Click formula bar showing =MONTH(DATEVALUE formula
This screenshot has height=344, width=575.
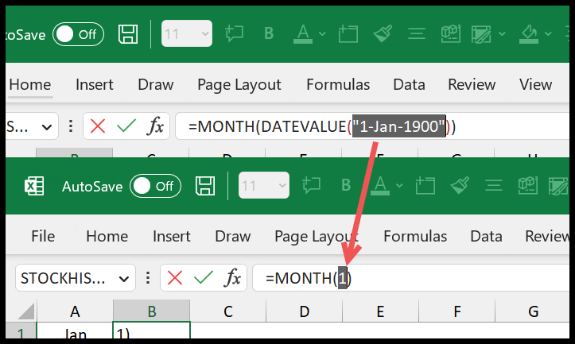click(x=372, y=126)
